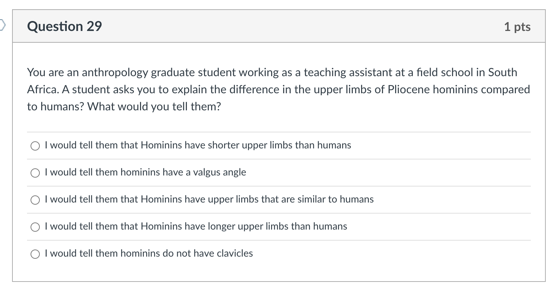The width and height of the screenshot is (555, 294).
Task: Pick the longer upper limbs radio button
Action: point(35,227)
